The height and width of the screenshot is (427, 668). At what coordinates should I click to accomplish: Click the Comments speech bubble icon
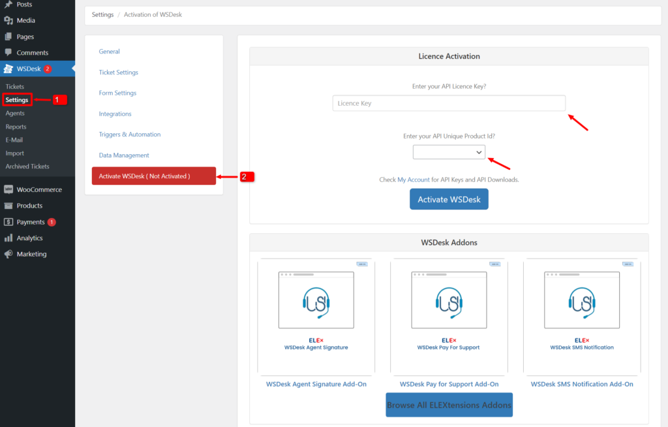tap(8, 52)
